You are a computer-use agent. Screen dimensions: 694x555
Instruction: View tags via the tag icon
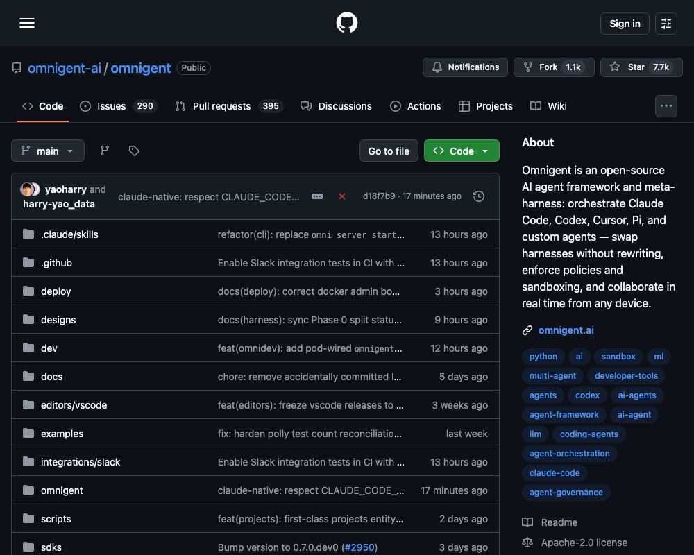pyautogui.click(x=134, y=151)
